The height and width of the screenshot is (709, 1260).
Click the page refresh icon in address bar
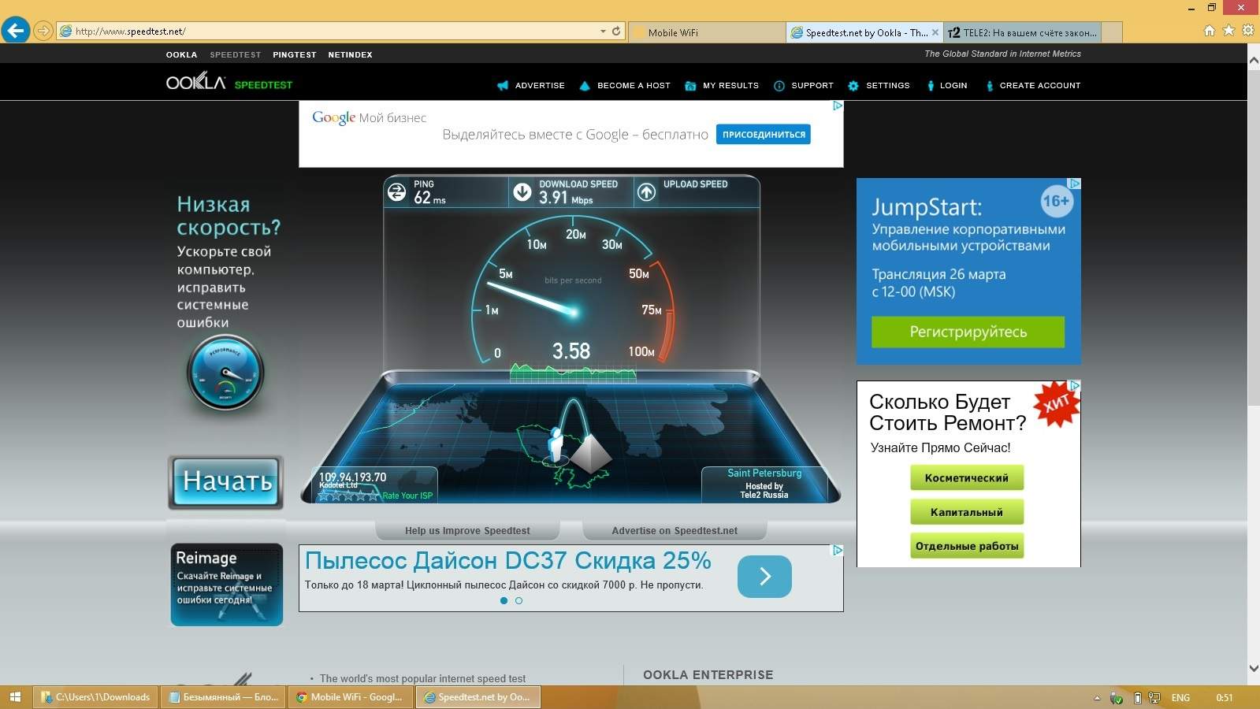pyautogui.click(x=616, y=32)
